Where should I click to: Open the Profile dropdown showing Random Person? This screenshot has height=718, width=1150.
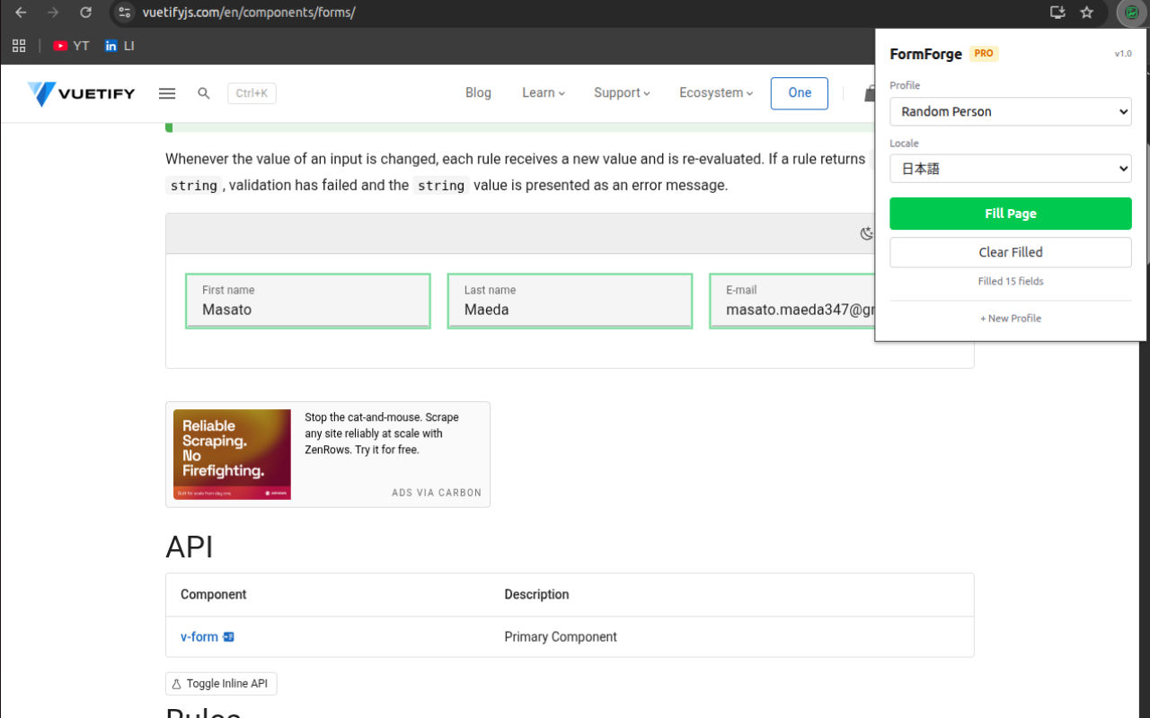coord(1010,111)
